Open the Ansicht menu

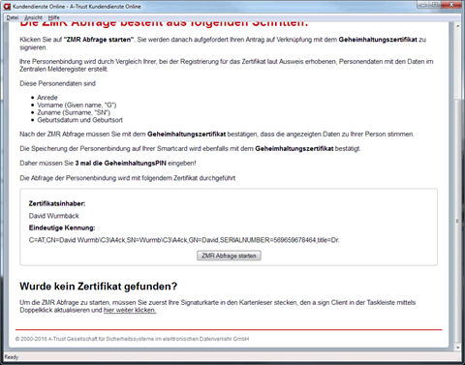pyautogui.click(x=33, y=17)
